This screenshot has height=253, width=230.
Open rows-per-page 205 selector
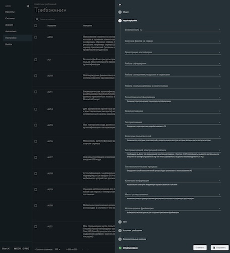point(57,249)
